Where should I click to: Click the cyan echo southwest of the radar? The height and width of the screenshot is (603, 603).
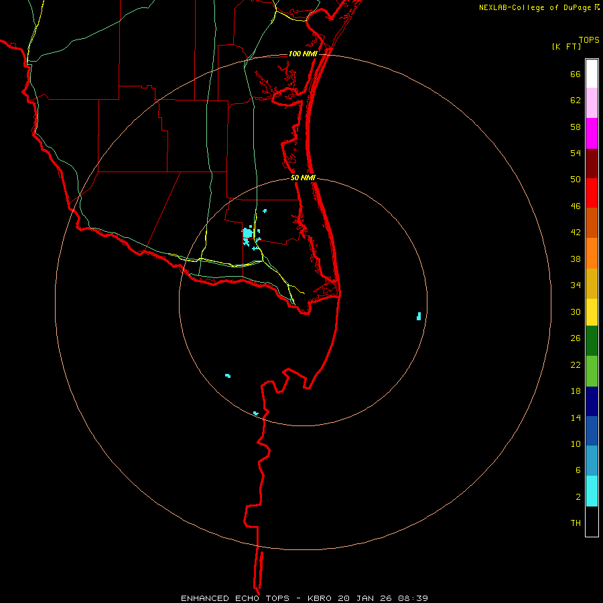[228, 375]
